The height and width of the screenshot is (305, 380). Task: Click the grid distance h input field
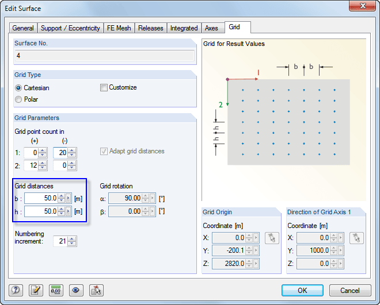[41, 211]
